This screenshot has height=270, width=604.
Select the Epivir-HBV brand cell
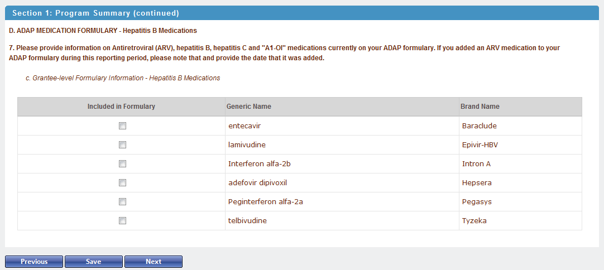pos(480,145)
